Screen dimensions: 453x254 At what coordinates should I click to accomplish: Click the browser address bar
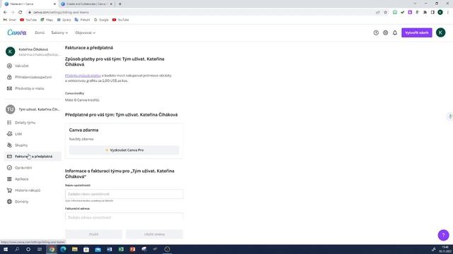pos(200,13)
